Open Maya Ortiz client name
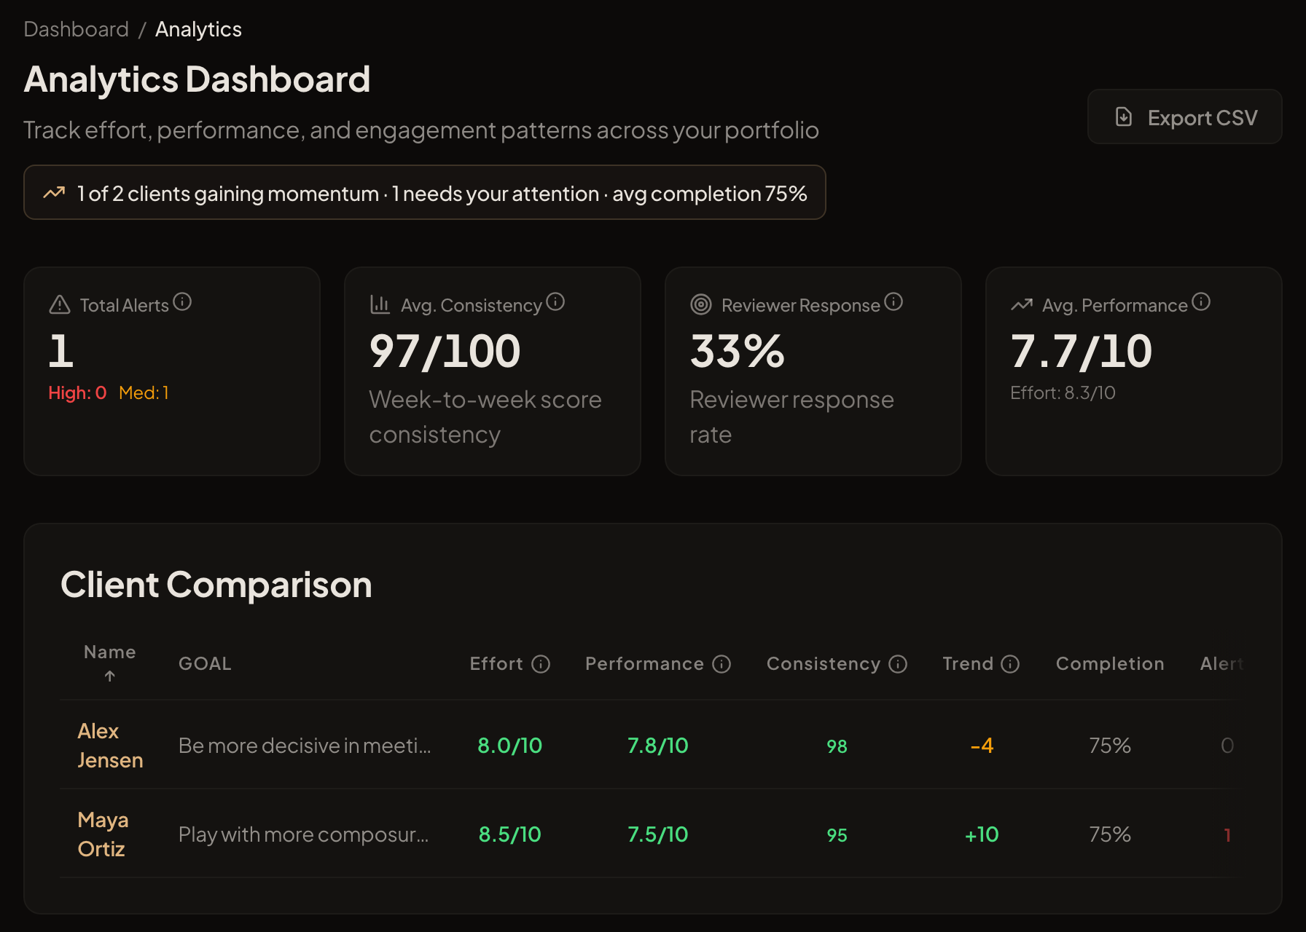The image size is (1306, 932). (x=103, y=834)
